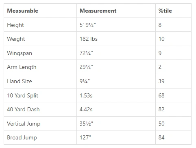Image resolution: width=196 pixels, height=148 pixels.
Task: Click the 72¼" wingspan value
Action: tap(86, 53)
